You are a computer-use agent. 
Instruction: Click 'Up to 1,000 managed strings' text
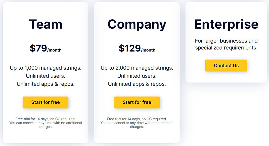click(x=46, y=68)
